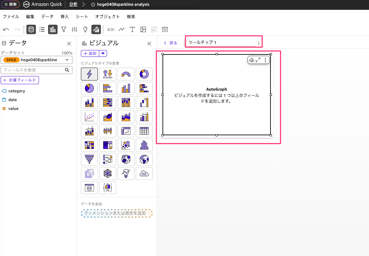369x256 pixels.
Task: Click the 計算フィールド button
Action: pos(20,80)
